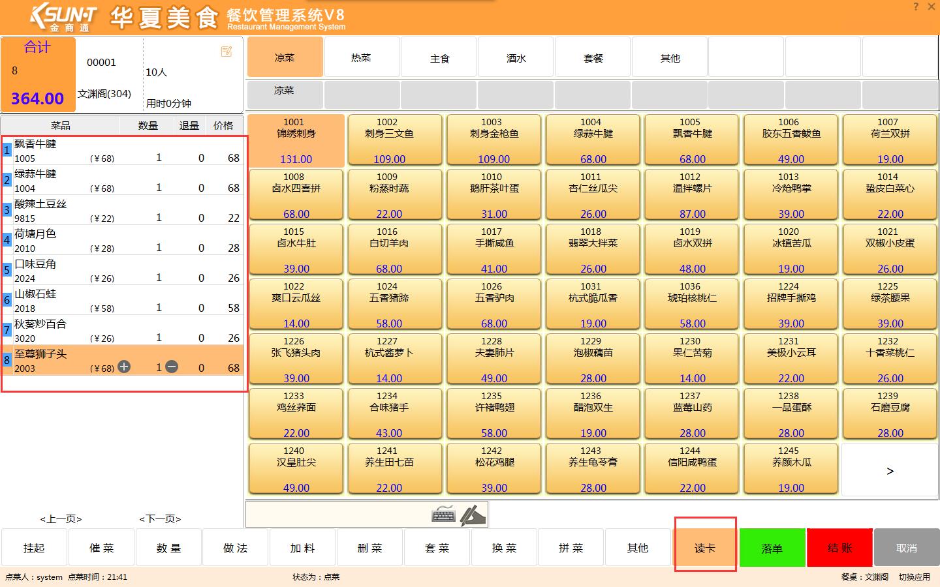Go to next order page 下一页

[160, 519]
